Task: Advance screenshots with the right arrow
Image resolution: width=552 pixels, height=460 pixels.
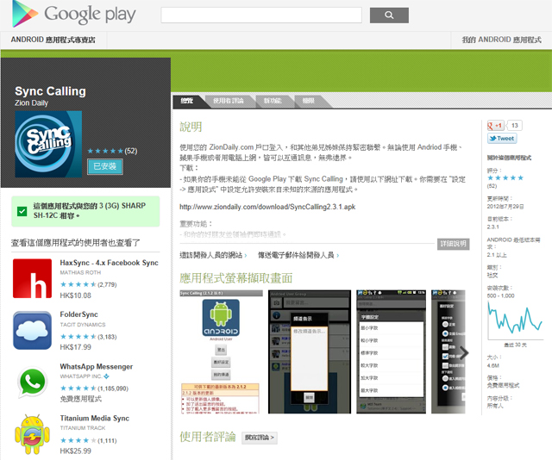Action: 464,352
